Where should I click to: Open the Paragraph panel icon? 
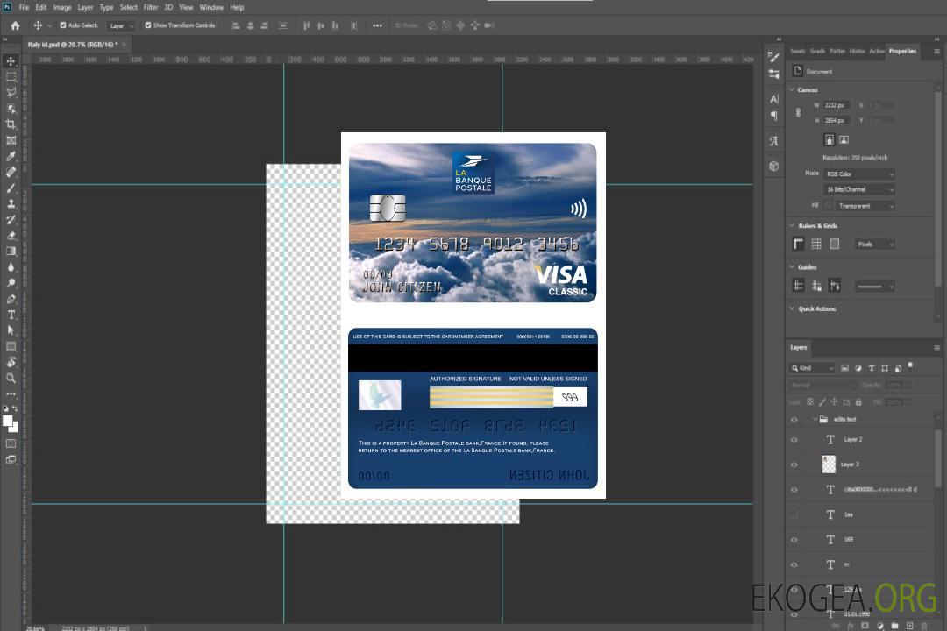pos(773,116)
